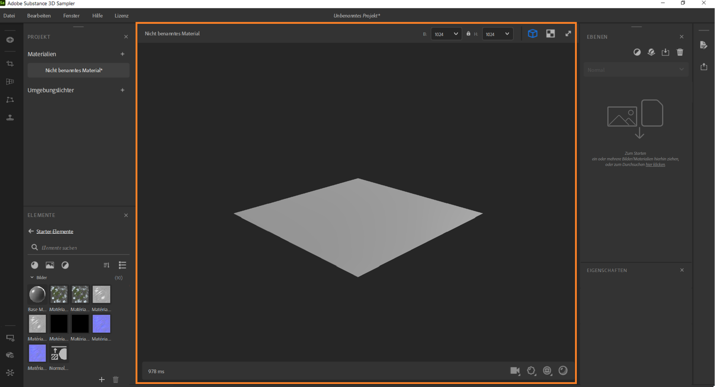This screenshot has width=715, height=387.
Task: Click the edit-document icon in the right sidebar
Action: (x=703, y=45)
